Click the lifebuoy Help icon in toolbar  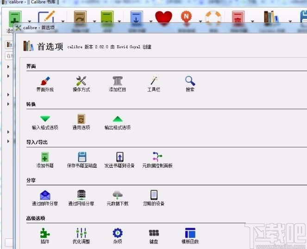(213, 17)
